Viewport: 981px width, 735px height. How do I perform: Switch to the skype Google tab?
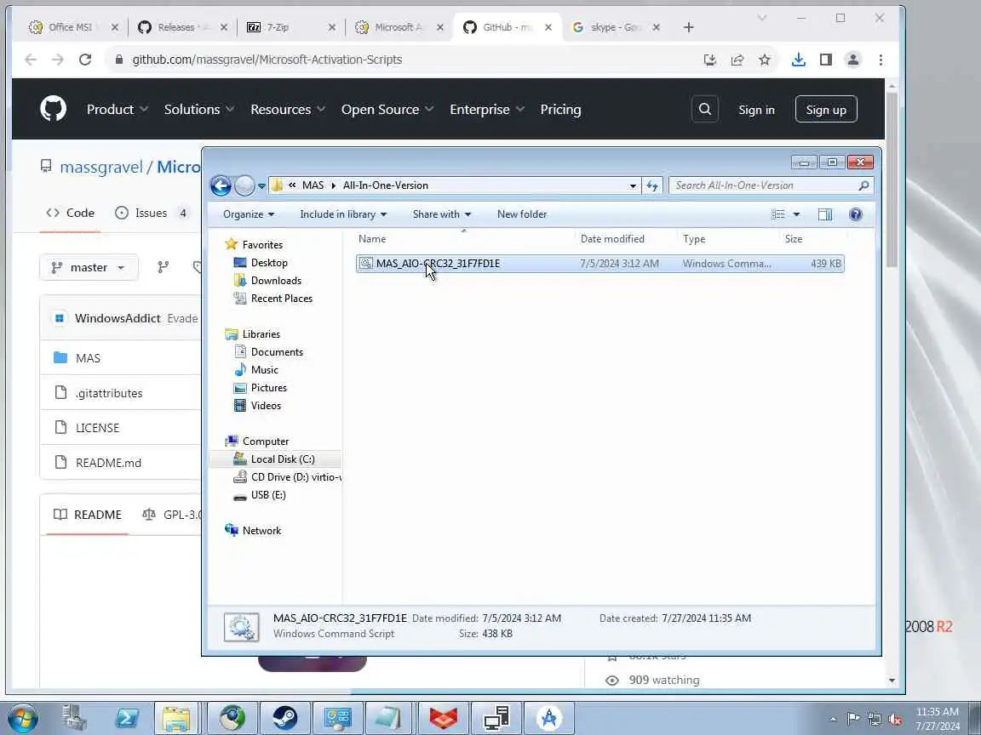[x=617, y=27]
